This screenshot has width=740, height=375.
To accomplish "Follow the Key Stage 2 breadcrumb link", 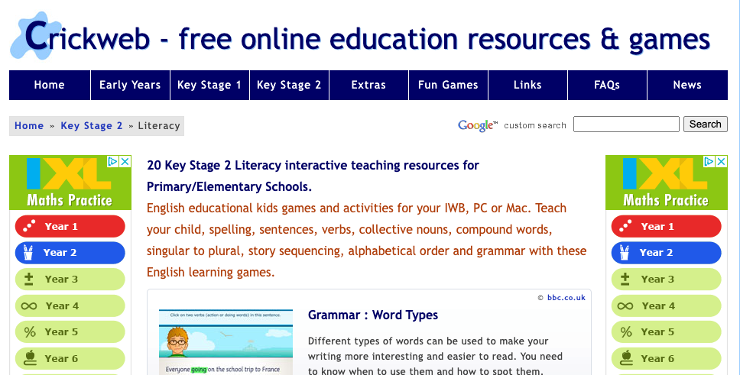I will [92, 126].
